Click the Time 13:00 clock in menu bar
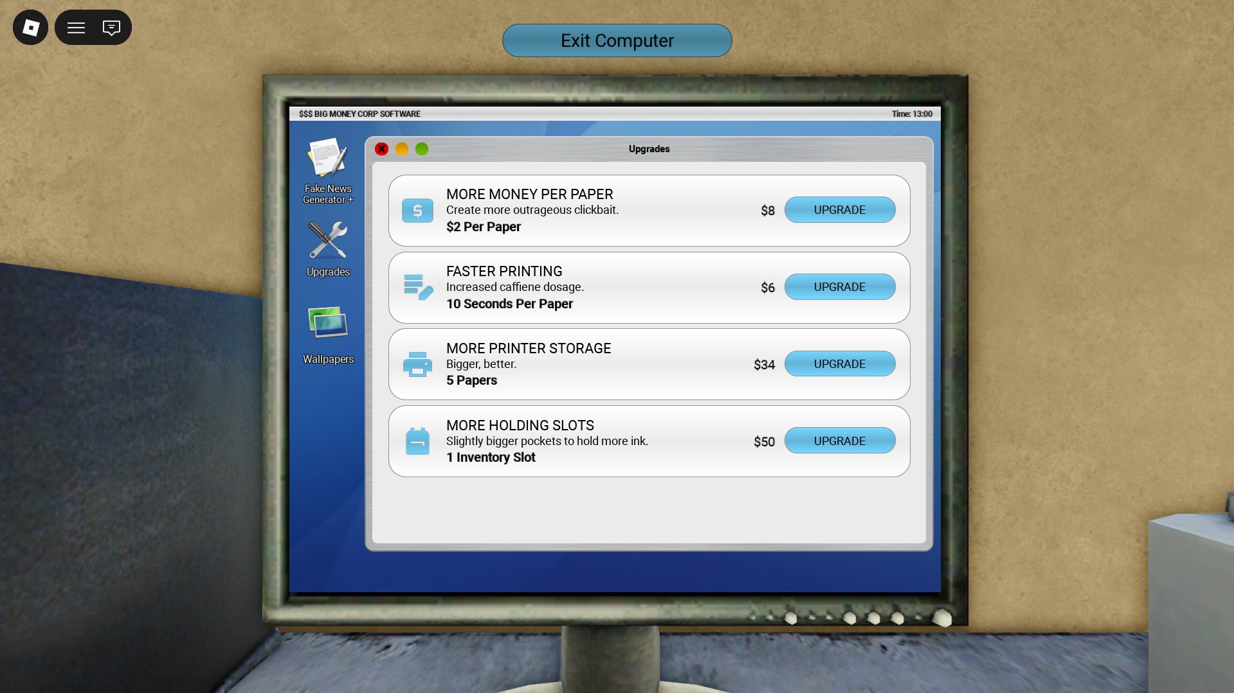This screenshot has width=1234, height=693. [911, 114]
